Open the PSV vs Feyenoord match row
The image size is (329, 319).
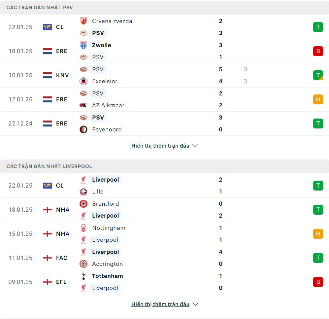[x=164, y=124]
